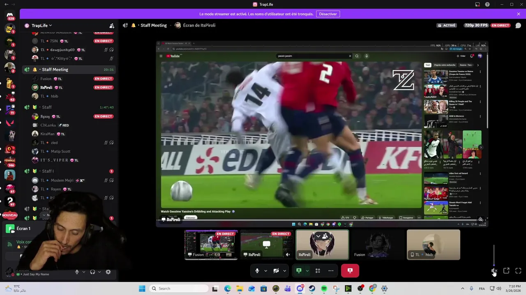Adjust stream volume slider
This screenshot has height=295, width=526.
494,255
